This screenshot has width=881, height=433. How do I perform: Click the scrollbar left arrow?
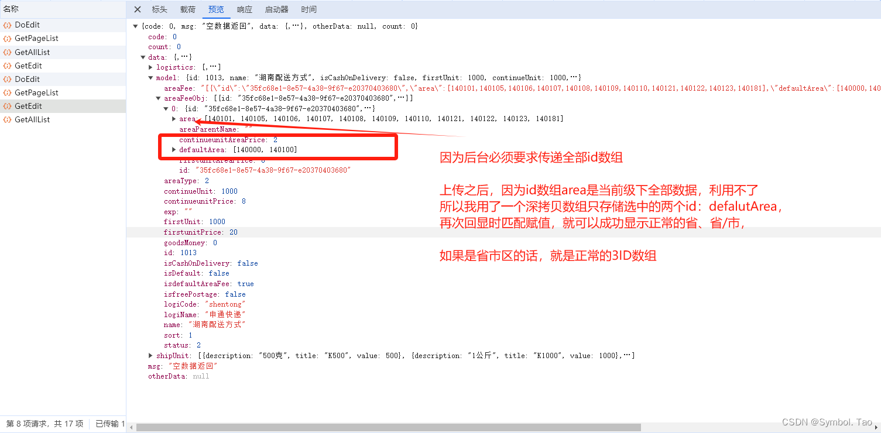pyautogui.click(x=131, y=428)
